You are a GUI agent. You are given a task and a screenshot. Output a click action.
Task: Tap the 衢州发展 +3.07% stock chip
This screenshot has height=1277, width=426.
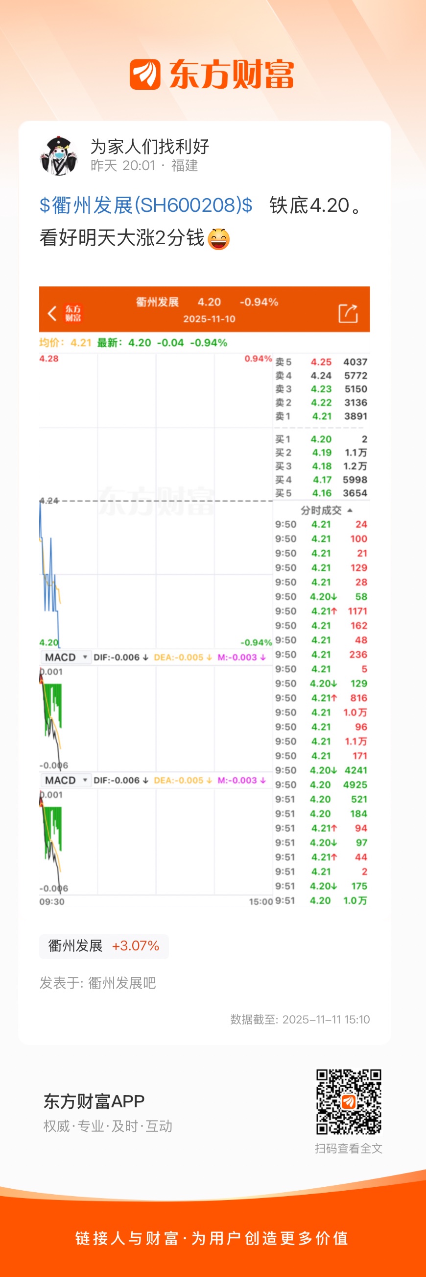tap(104, 946)
